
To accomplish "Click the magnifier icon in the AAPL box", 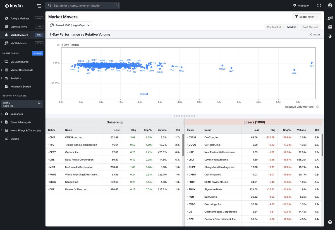I will (x=39, y=103).
